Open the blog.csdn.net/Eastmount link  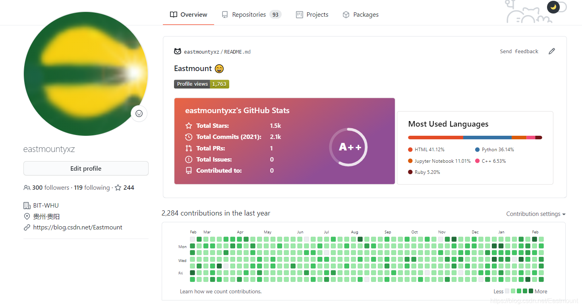pyautogui.click(x=78, y=227)
